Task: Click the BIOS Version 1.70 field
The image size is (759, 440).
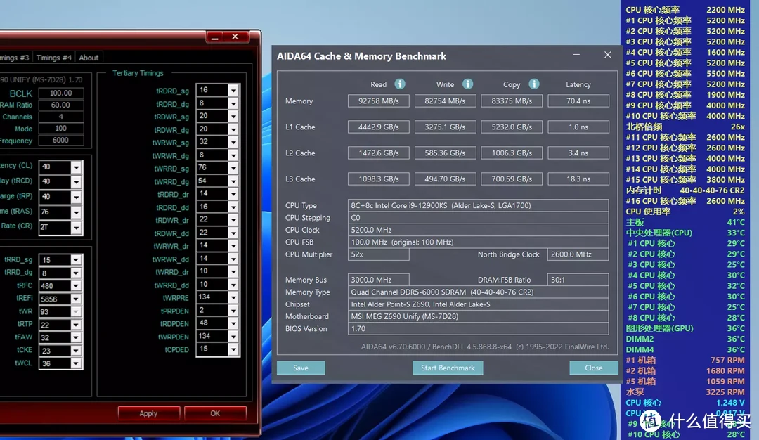Action: pyautogui.click(x=479, y=329)
